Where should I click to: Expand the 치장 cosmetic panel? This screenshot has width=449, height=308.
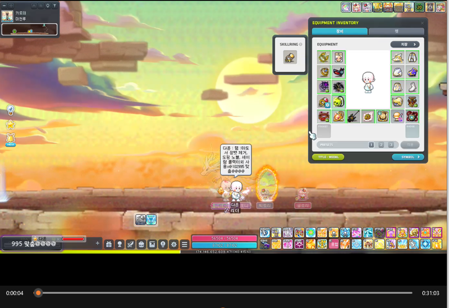click(x=405, y=44)
